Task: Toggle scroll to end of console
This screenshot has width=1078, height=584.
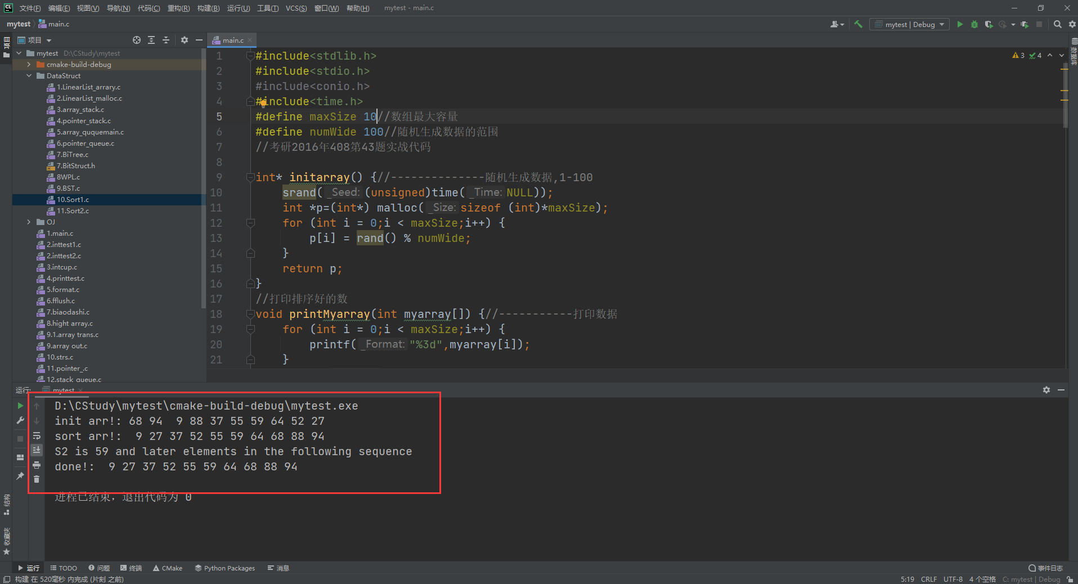Action: 37,450
